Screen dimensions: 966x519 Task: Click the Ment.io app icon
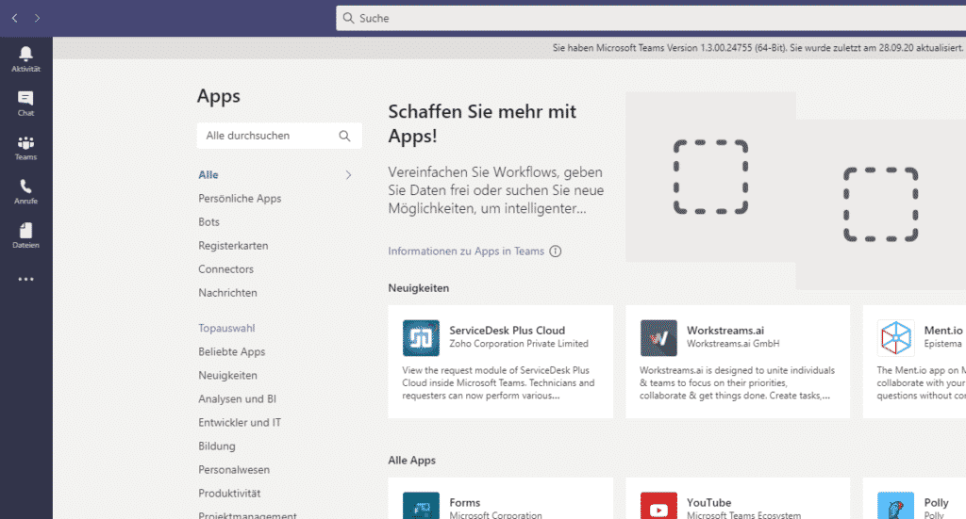tap(895, 337)
